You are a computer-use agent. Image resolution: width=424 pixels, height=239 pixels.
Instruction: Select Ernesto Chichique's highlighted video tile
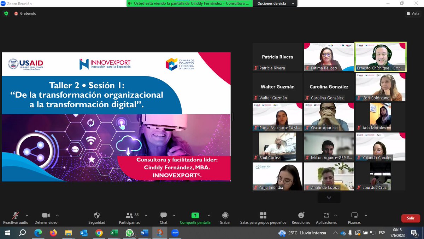pyautogui.click(x=381, y=57)
